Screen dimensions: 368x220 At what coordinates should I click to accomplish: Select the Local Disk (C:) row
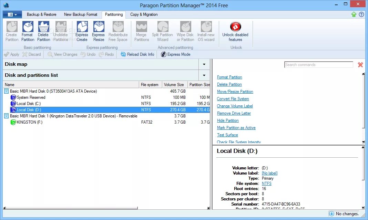click(x=106, y=103)
